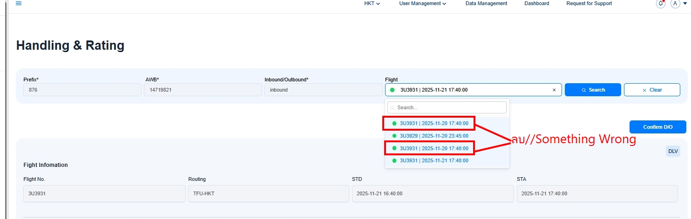Image resolution: width=691 pixels, height=219 pixels.
Task: Clear the selected Flight with the x icon
Action: [554, 90]
